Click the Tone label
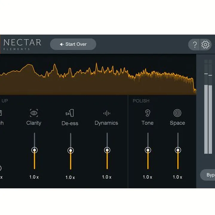Image resolution: width=215 pixels, height=215 pixels. point(148,123)
